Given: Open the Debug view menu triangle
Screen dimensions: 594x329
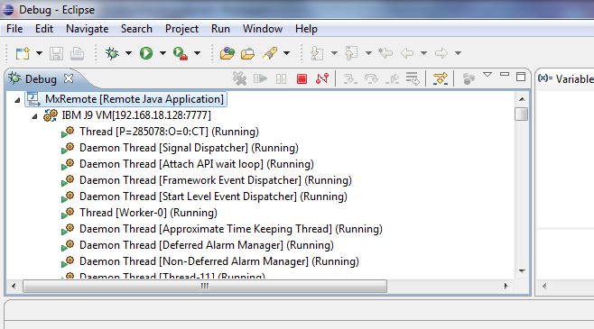Looking at the screenshot, I should pos(487,75).
